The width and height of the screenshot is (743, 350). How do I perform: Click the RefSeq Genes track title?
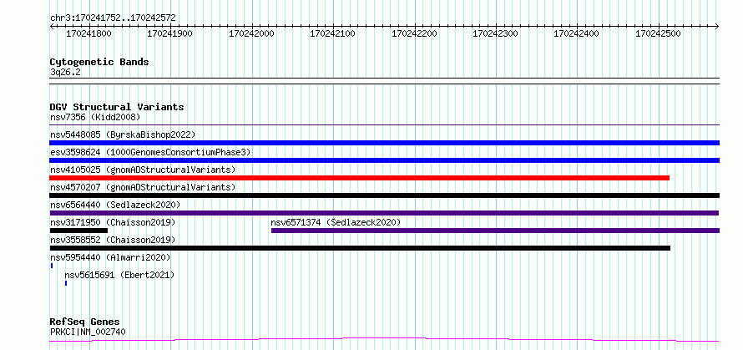click(x=85, y=322)
